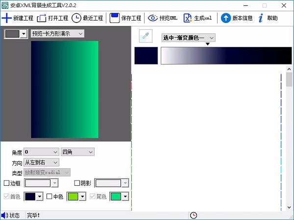Click the 打开工程 toolbar label
Viewport: 294px width, 220px height.
(x=58, y=18)
